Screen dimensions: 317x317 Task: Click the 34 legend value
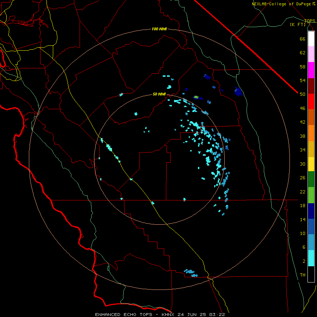pyautogui.click(x=303, y=150)
